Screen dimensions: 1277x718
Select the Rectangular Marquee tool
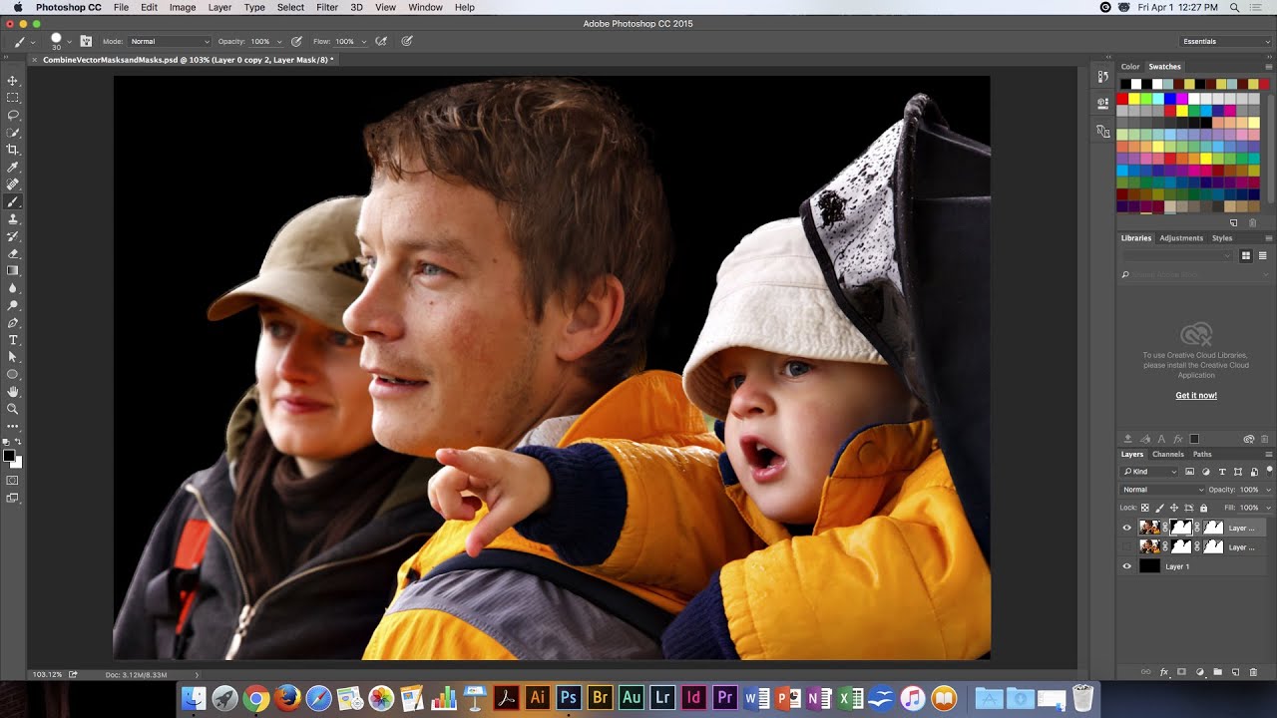point(13,98)
